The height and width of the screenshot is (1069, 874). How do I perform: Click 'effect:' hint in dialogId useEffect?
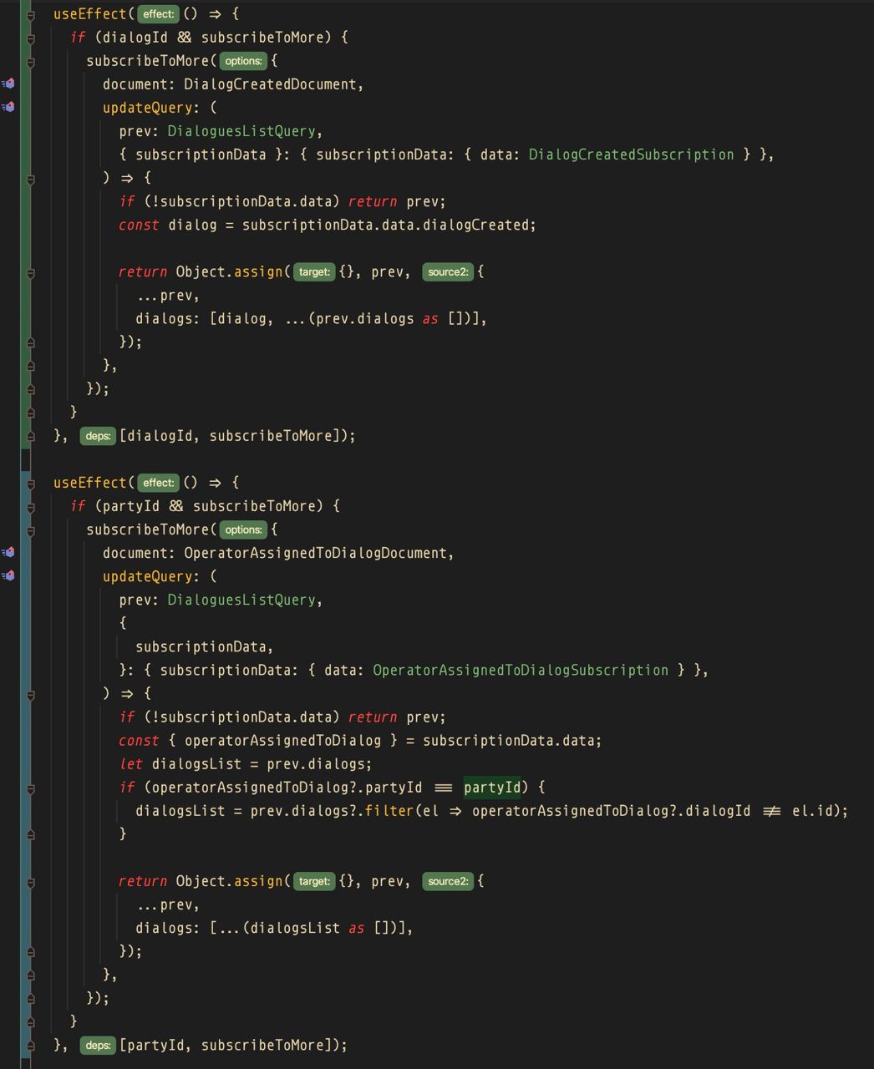point(158,14)
